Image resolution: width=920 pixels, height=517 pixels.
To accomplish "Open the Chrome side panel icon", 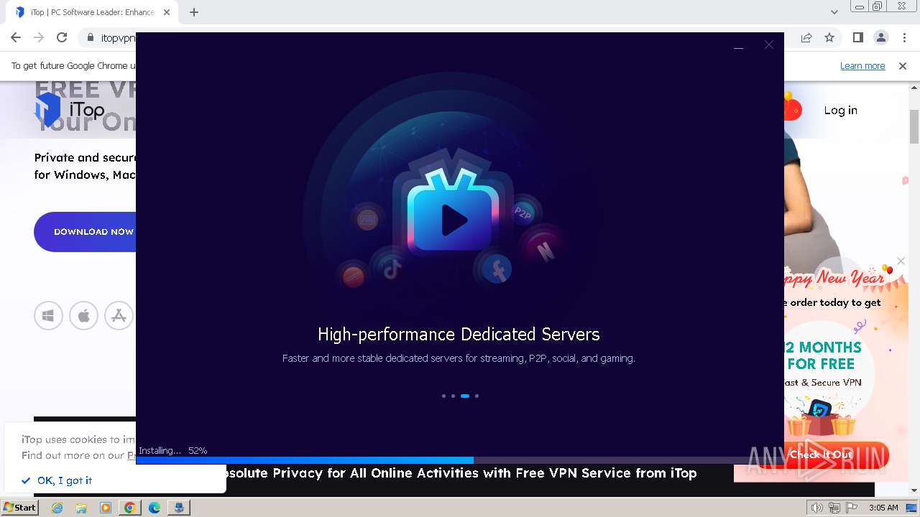I will pyautogui.click(x=857, y=37).
